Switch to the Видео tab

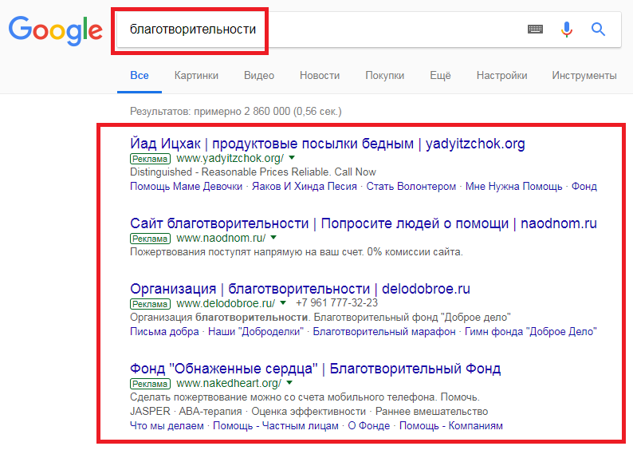coord(259,76)
